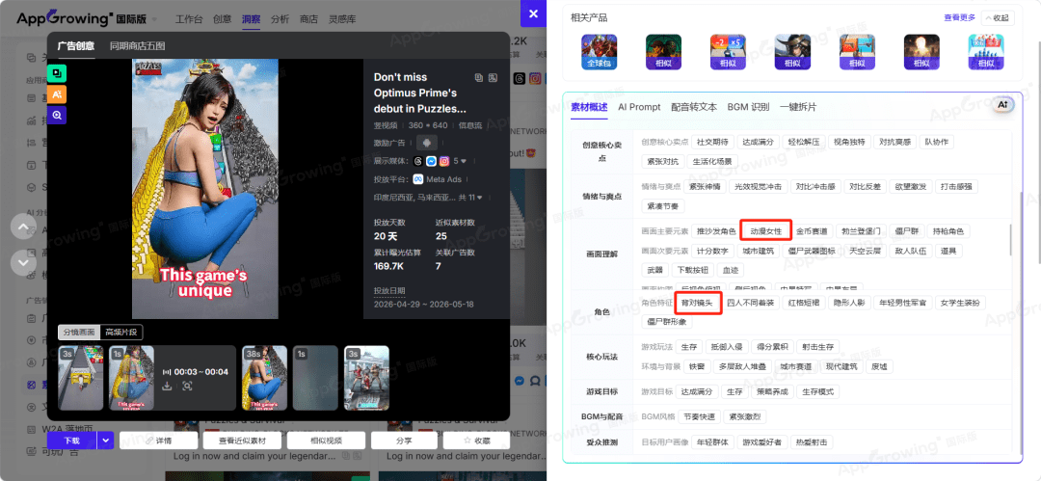Open the 全球包 related product icon
Viewport: 1041px width, 481px height.
[x=599, y=52]
